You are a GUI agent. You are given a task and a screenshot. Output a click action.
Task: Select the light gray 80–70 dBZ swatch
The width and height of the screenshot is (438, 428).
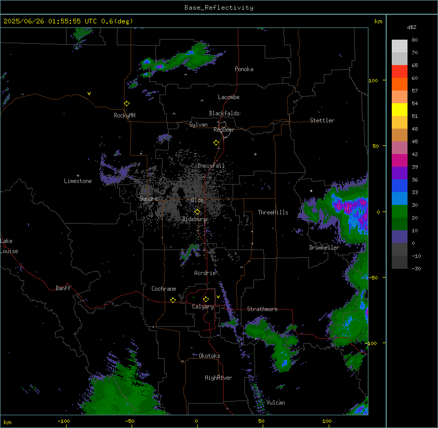pyautogui.click(x=399, y=46)
